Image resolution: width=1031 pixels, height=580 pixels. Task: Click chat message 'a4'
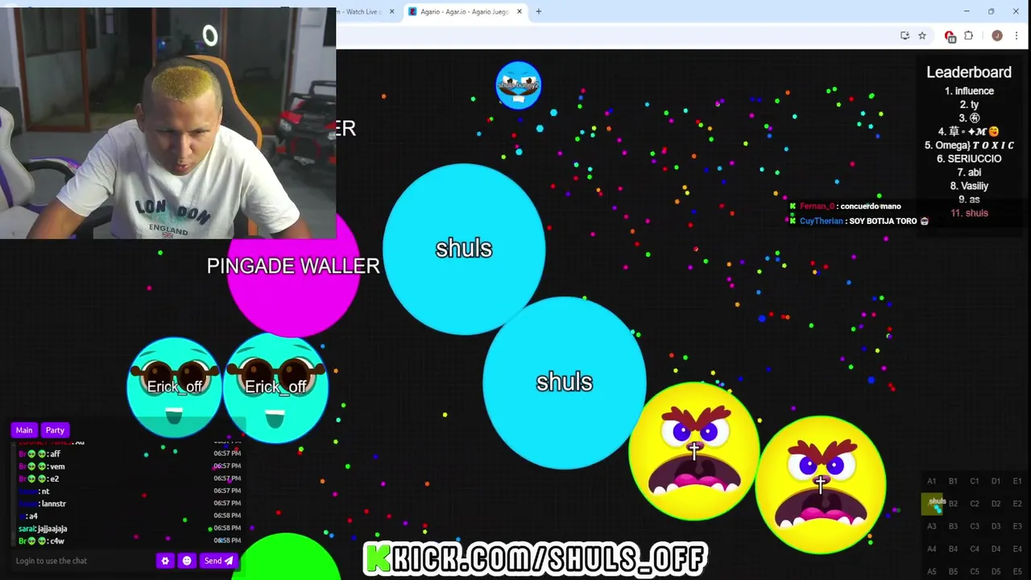point(33,516)
